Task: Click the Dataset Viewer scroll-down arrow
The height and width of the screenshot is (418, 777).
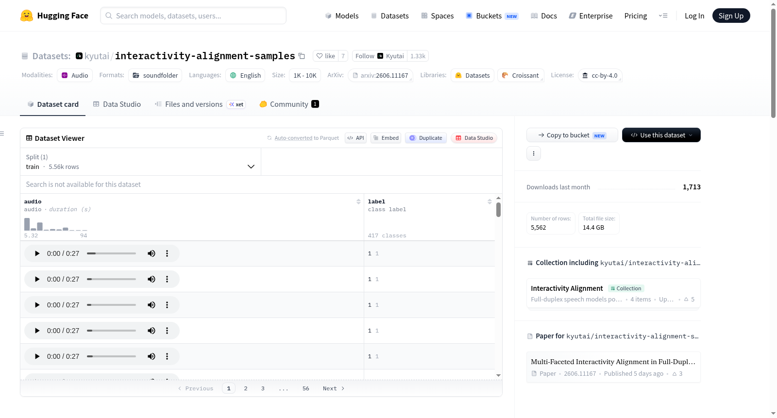Action: pyautogui.click(x=498, y=375)
